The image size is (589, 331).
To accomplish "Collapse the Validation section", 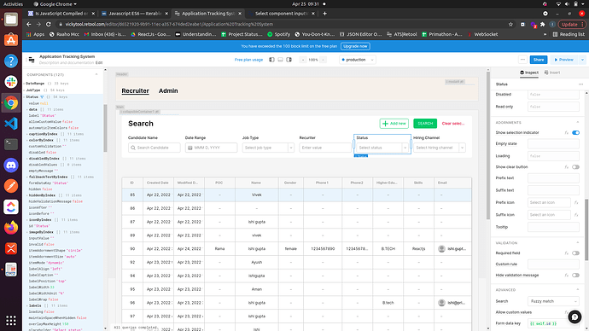I will [578, 243].
